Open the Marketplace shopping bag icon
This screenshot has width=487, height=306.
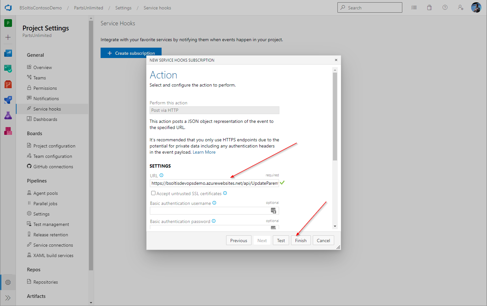tap(429, 8)
